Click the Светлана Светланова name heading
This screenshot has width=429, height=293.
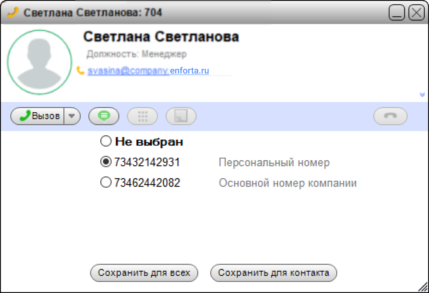click(161, 37)
